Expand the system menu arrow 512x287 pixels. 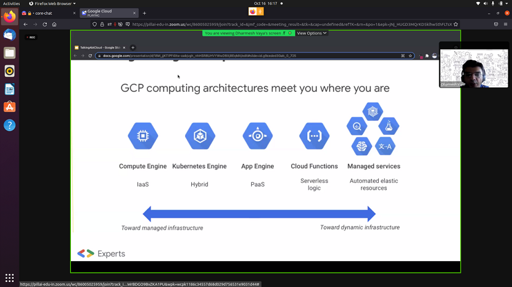(x=507, y=4)
